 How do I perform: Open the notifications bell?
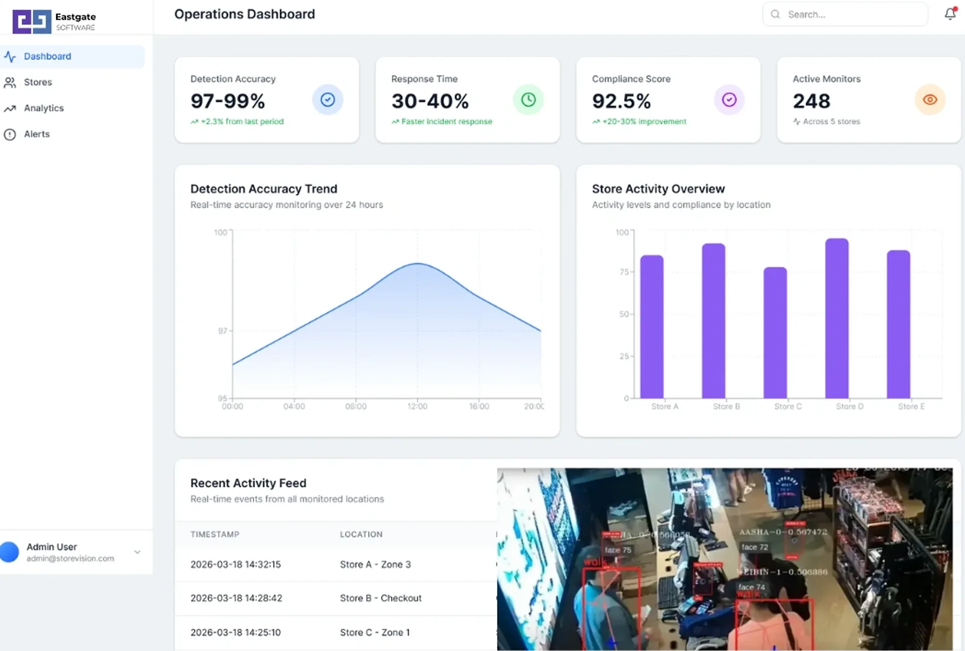point(950,14)
